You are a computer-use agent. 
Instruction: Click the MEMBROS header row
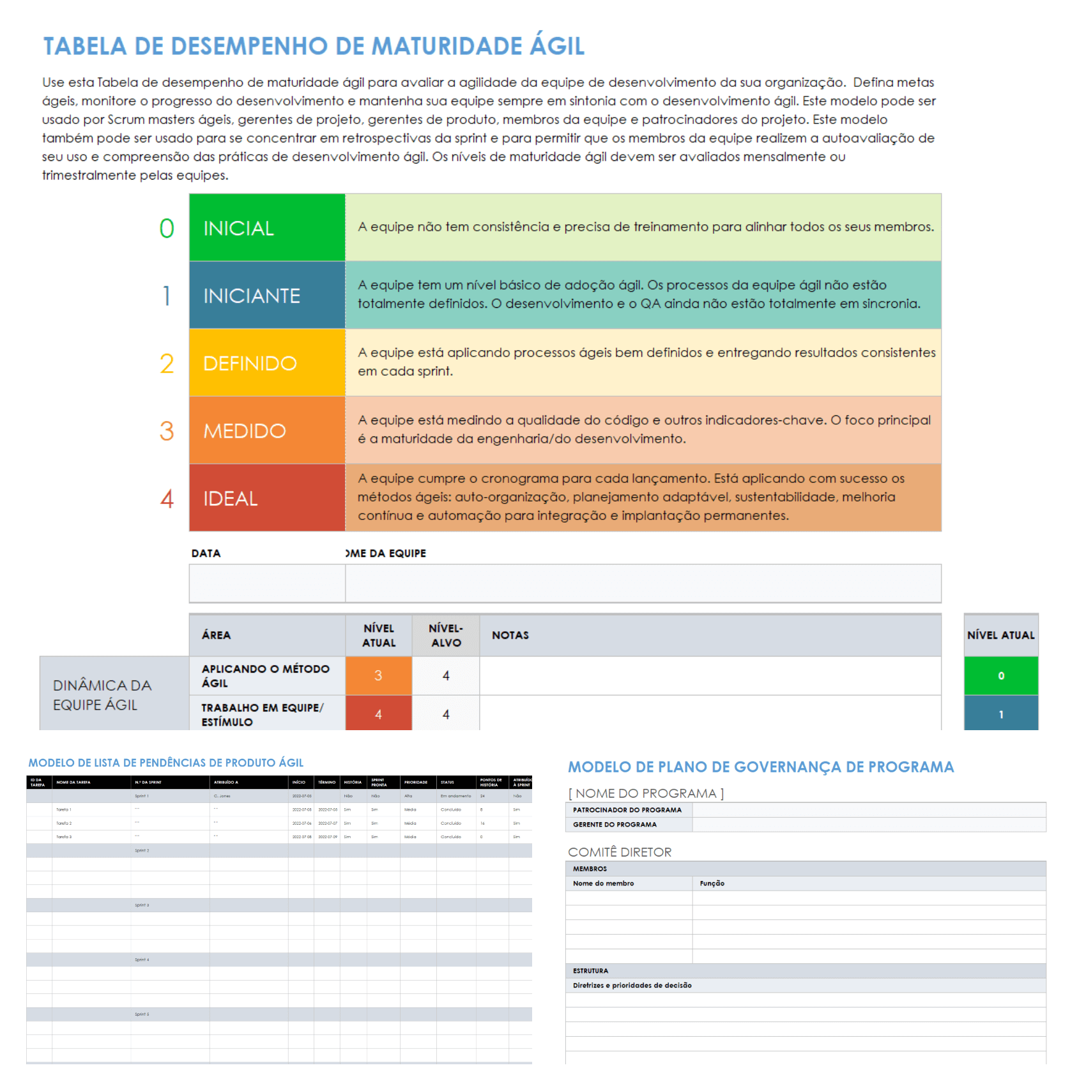(806, 869)
